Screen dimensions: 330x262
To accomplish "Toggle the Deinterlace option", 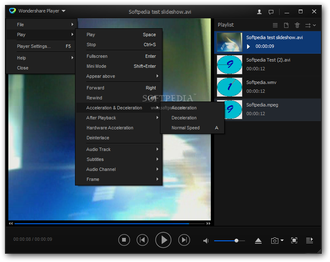I will (119, 138).
